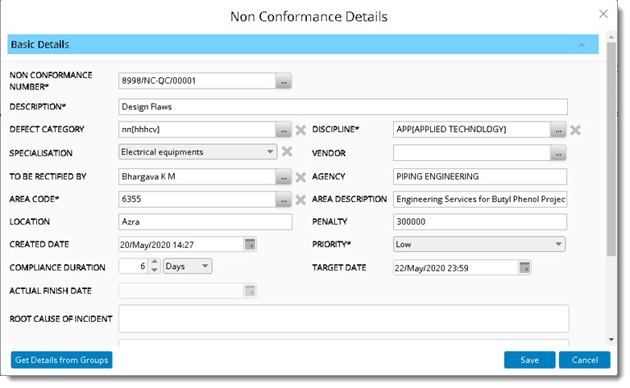
Task: Expand the Specialisation dropdown list
Action: click(x=270, y=151)
